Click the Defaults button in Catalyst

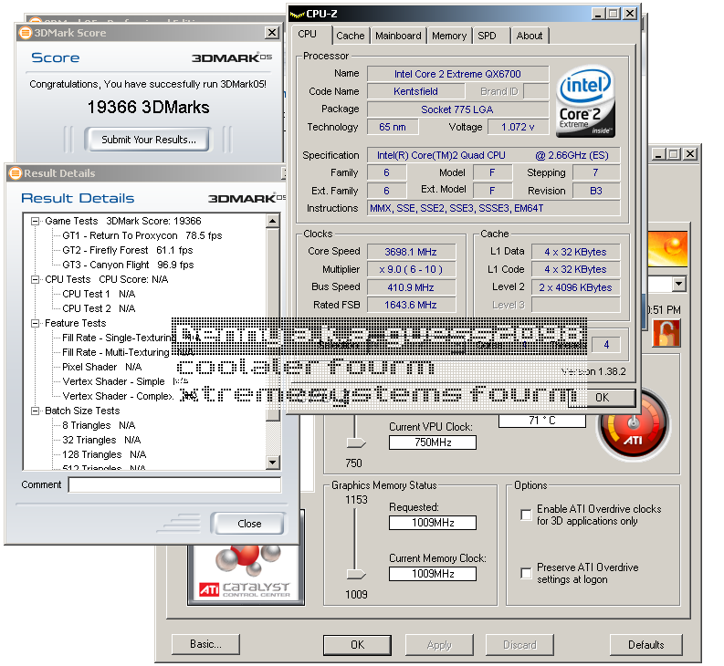click(x=645, y=645)
